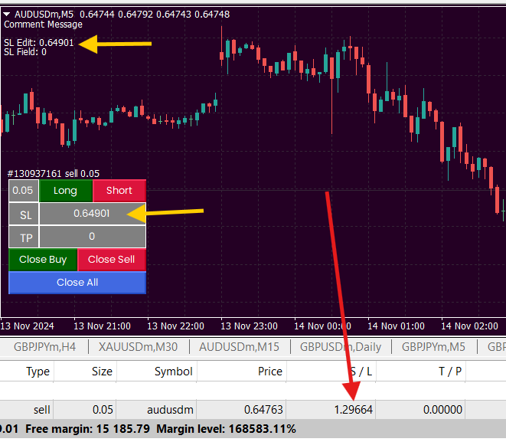Viewport: 506px width, 442px height.
Task: Click the Long button
Action: coord(66,191)
